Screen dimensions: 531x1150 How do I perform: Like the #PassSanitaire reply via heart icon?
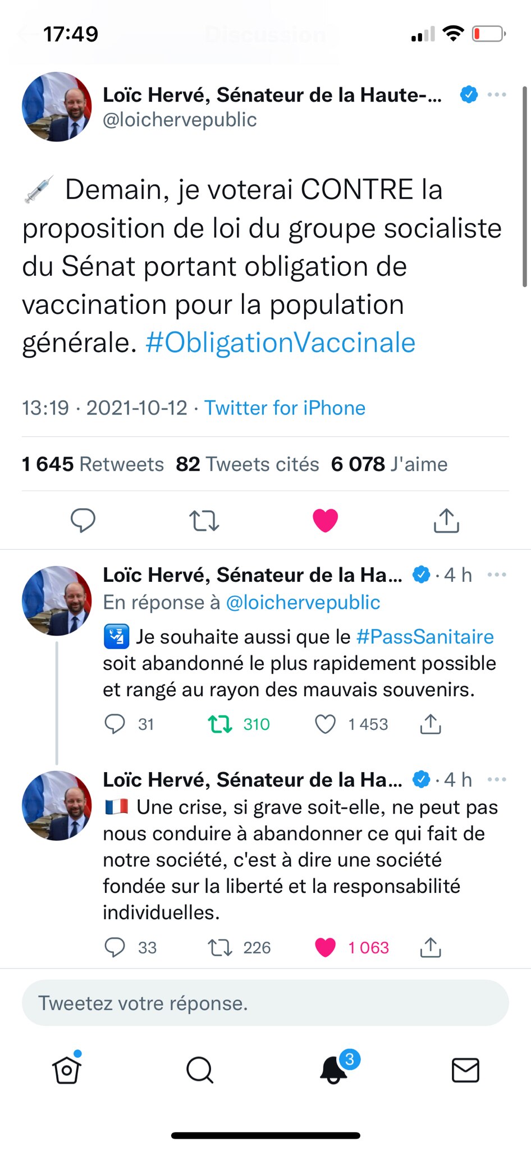[x=324, y=724]
